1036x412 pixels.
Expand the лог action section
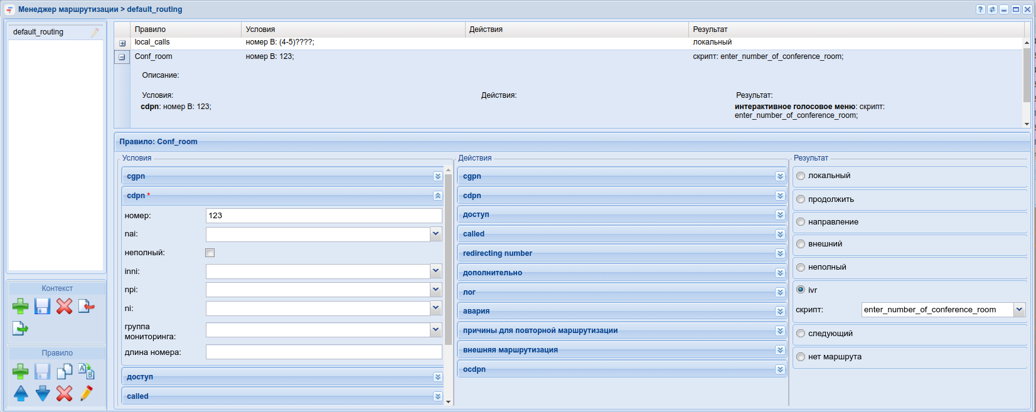(x=780, y=292)
